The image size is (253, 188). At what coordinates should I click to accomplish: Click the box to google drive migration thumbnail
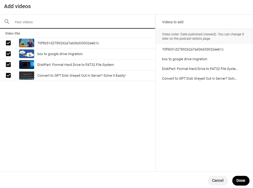[27, 54]
